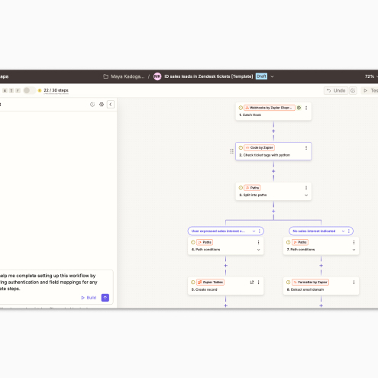Click warning icon on Code by Zapier step
The height and width of the screenshot is (378, 378).
(241, 147)
